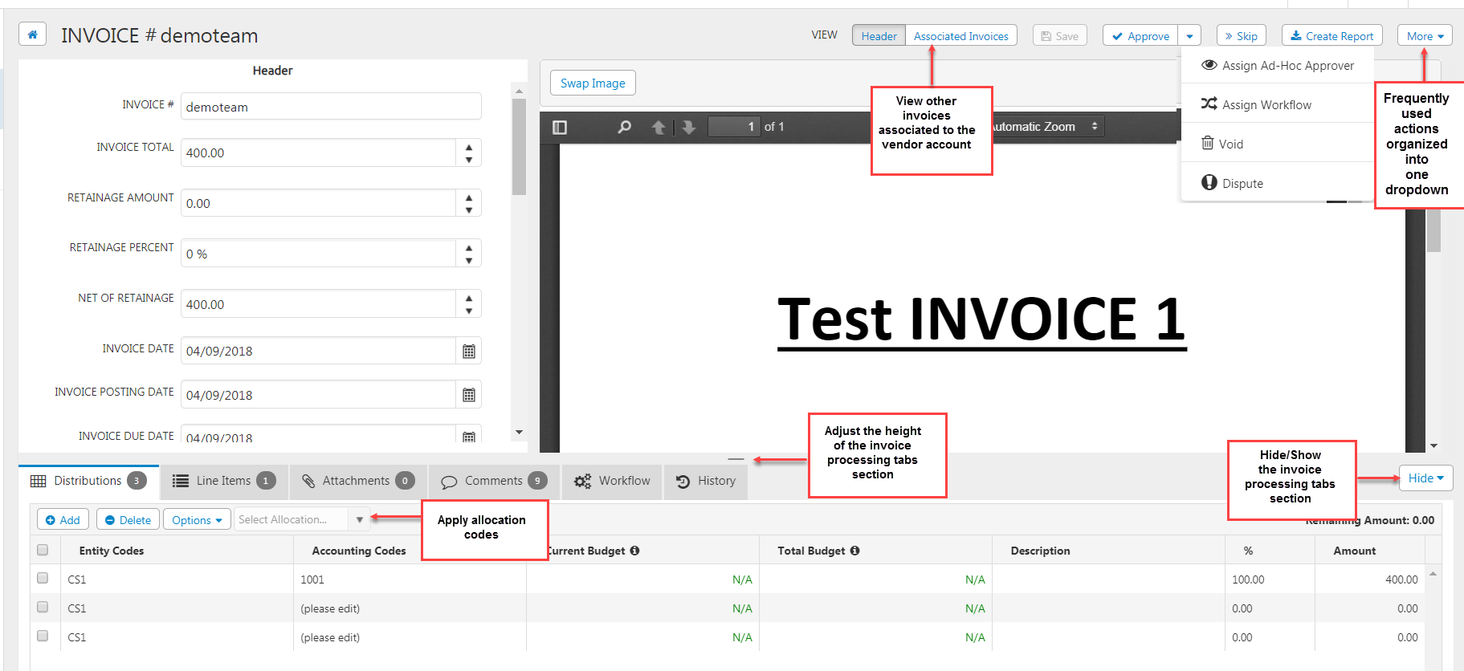The image size is (1464, 671).
Task: Go to next page in PDF viewer
Action: (688, 127)
